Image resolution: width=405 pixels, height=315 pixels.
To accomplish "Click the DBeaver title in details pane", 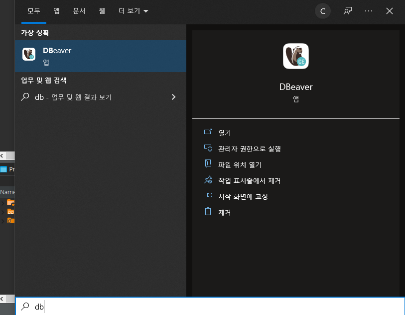I will pyautogui.click(x=296, y=87).
